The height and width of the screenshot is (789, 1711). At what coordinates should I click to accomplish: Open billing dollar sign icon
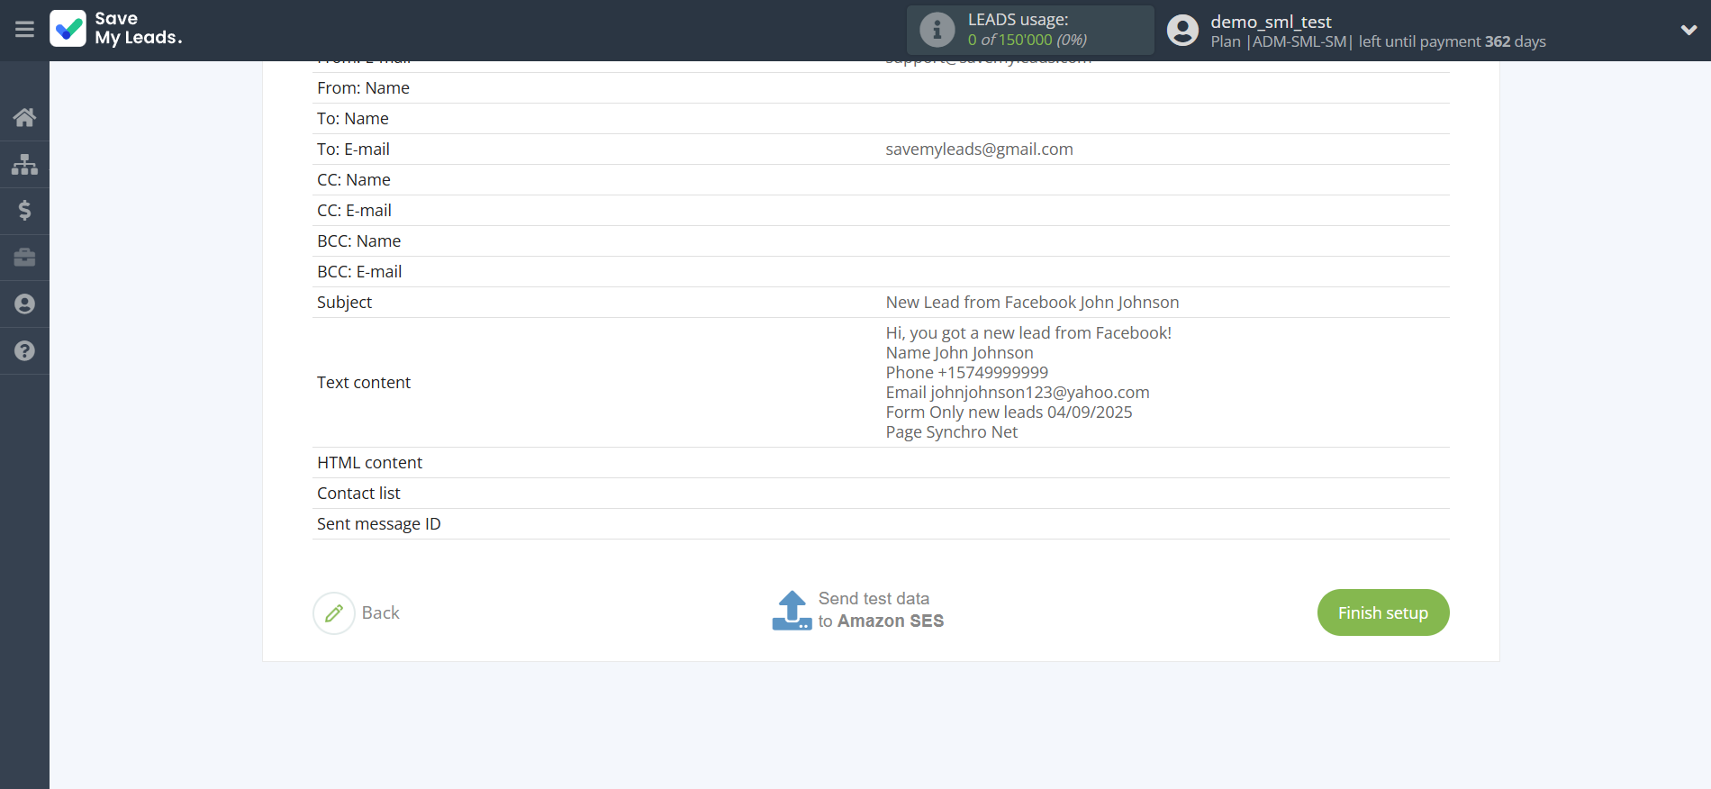pyautogui.click(x=24, y=211)
